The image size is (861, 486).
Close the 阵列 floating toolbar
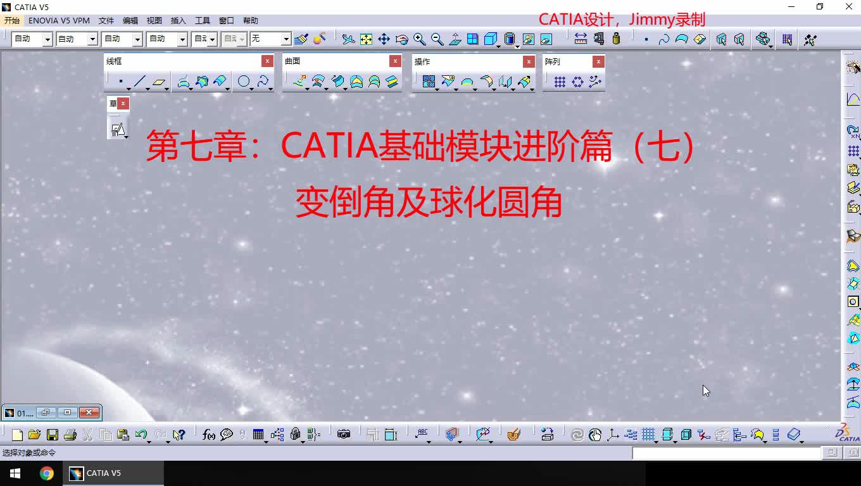pyautogui.click(x=598, y=62)
